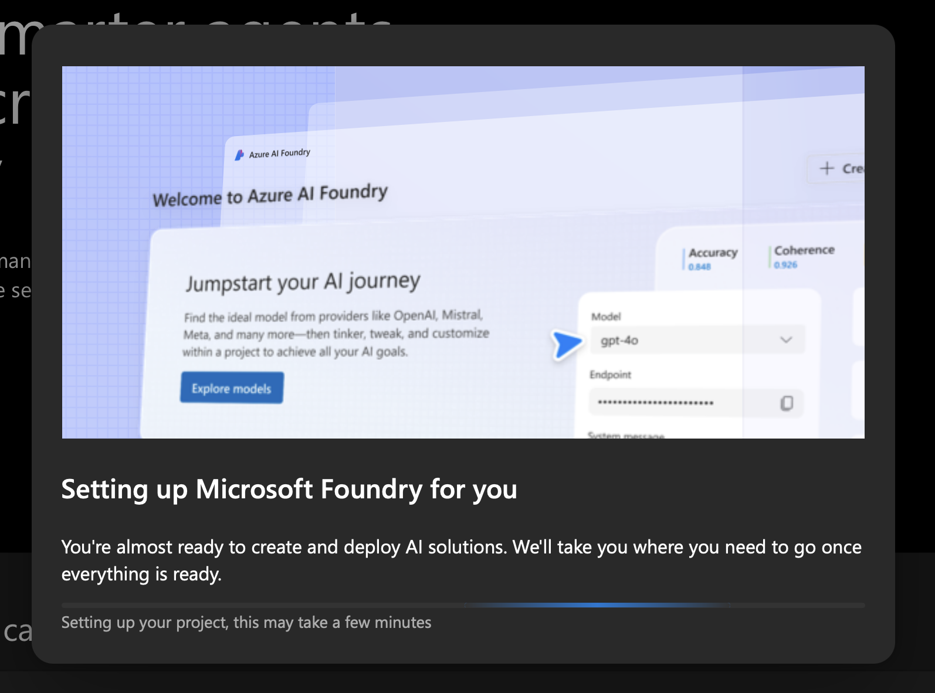Click the Azure AI Foundry logo in illustration
The image size is (935, 693).
(239, 155)
